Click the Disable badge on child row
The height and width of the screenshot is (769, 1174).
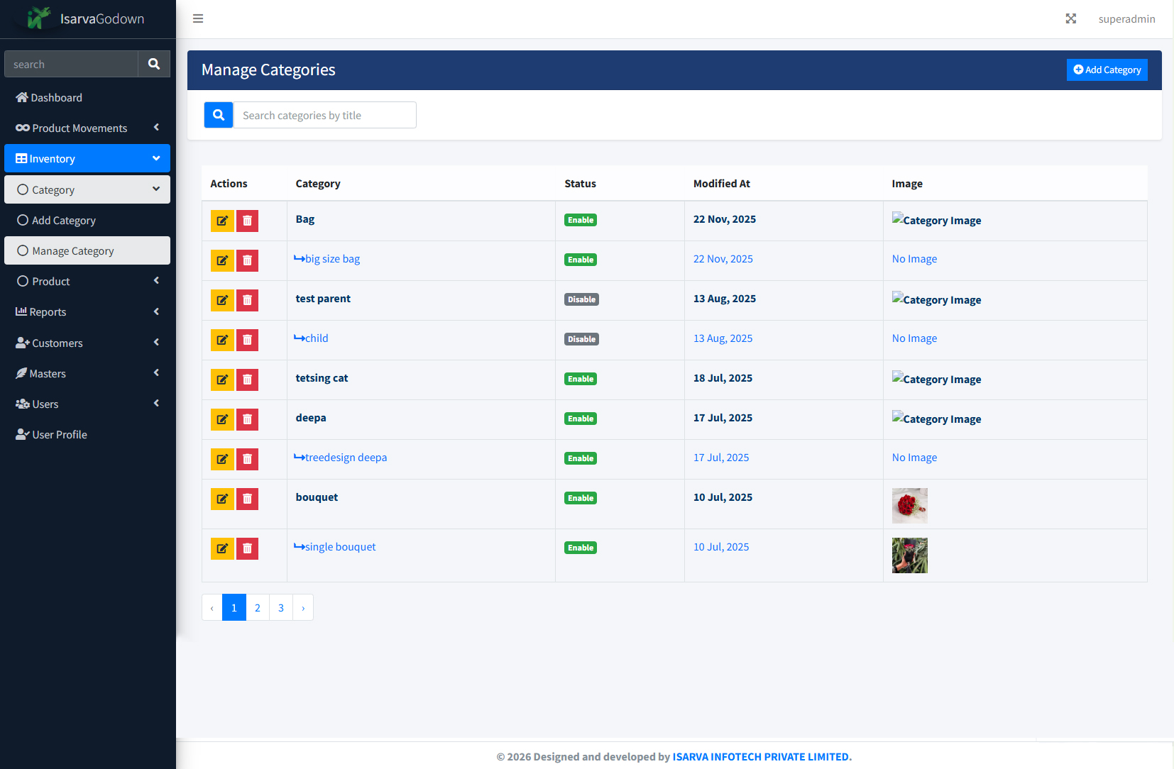[x=581, y=339]
